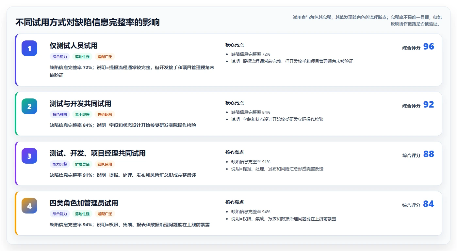Click the score value 84

(x=429, y=204)
